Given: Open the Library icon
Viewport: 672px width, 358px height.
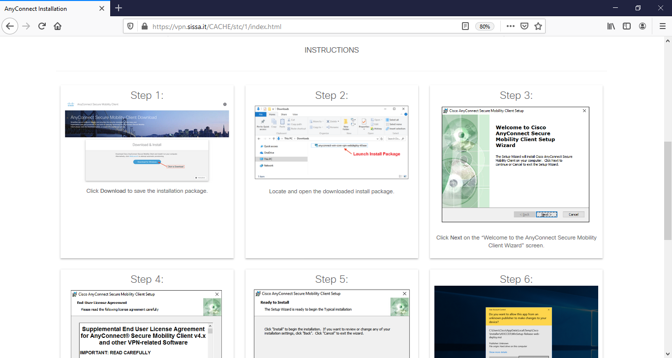Looking at the screenshot, I should tap(611, 27).
